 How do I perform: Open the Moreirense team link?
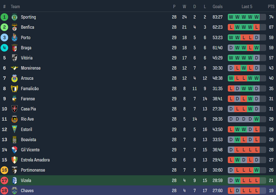(31, 68)
